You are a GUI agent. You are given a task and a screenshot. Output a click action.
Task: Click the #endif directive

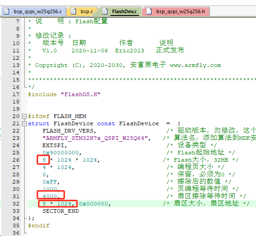tap(39, 226)
